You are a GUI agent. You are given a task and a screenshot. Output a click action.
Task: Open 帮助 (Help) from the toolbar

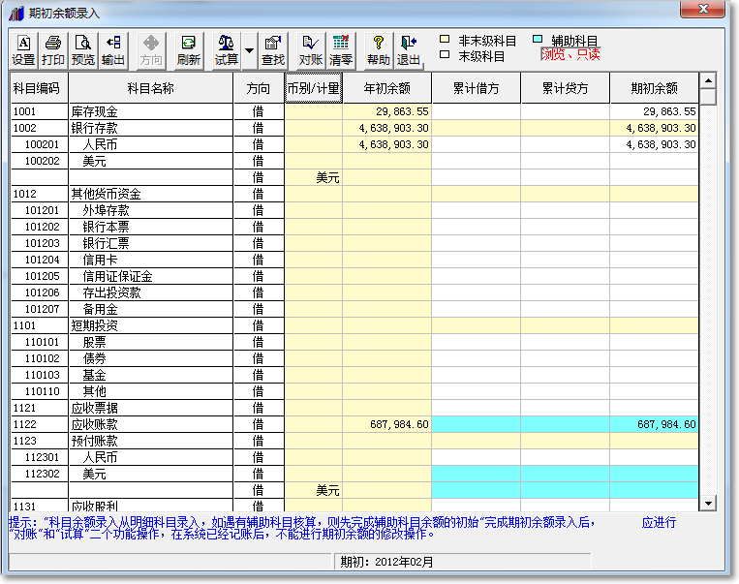(x=378, y=50)
